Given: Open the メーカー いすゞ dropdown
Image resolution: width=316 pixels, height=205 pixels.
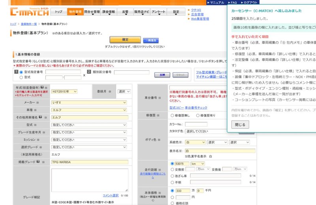Looking at the screenshot, I should (x=89, y=102).
